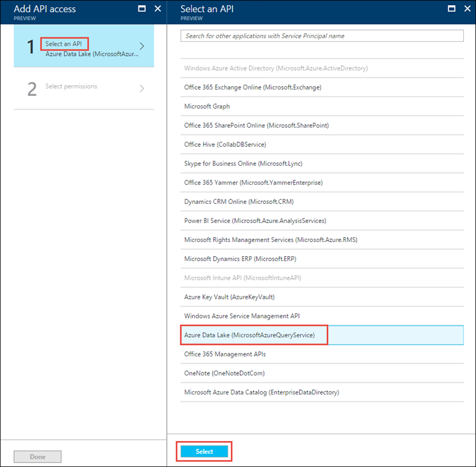
Task: Pick Microsoft Graph from the list
Action: coord(322,106)
